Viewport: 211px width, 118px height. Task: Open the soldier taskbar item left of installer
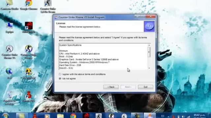(x=137, y=116)
